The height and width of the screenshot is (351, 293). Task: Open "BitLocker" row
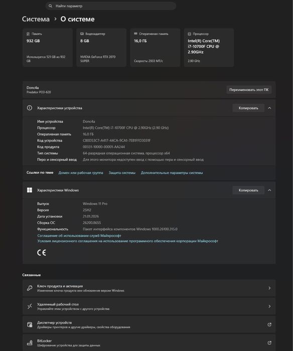click(149, 342)
